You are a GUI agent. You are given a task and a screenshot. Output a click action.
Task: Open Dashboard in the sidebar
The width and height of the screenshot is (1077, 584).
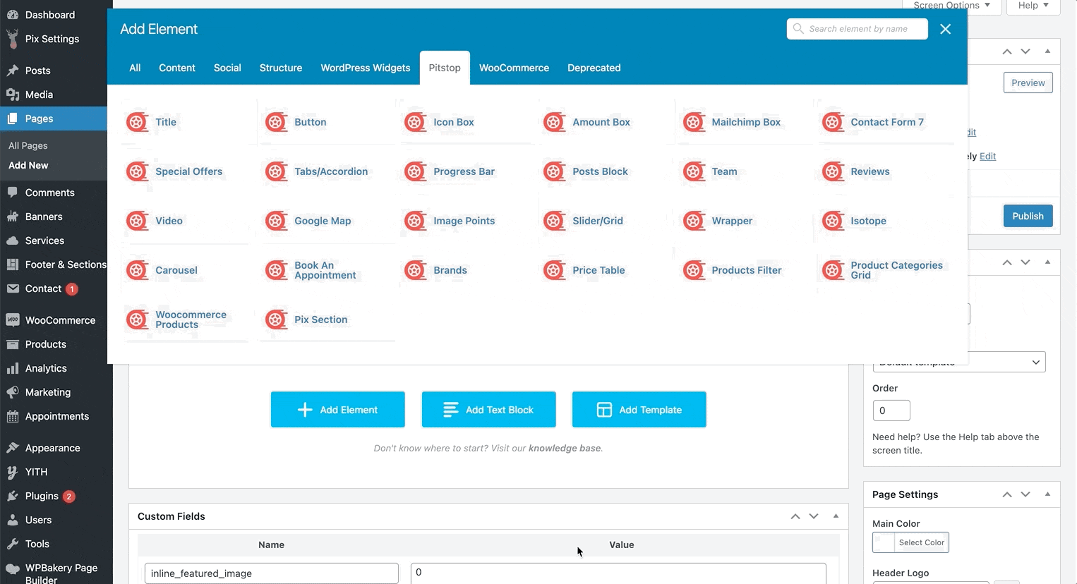click(x=56, y=15)
